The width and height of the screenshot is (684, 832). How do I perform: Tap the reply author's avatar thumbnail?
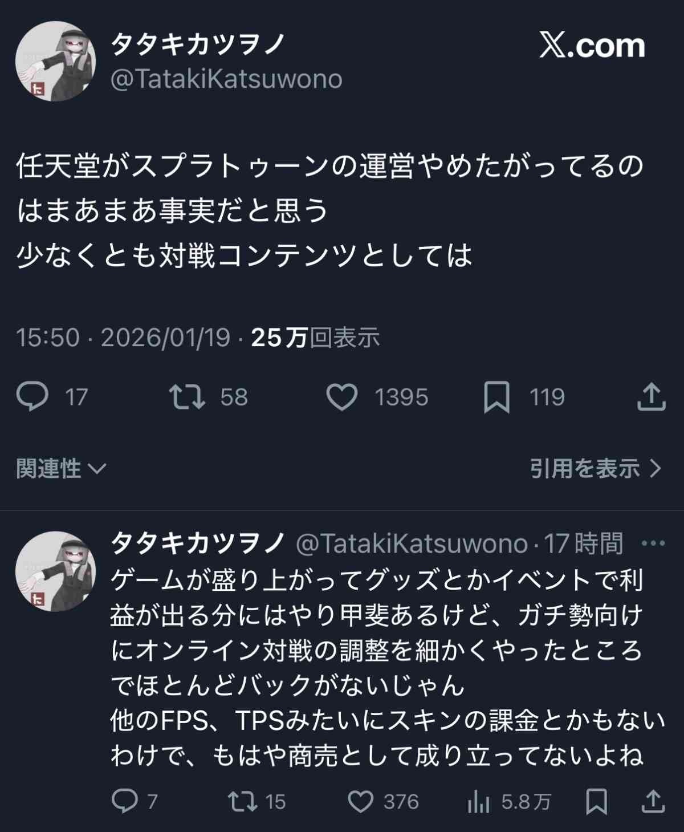(55, 571)
